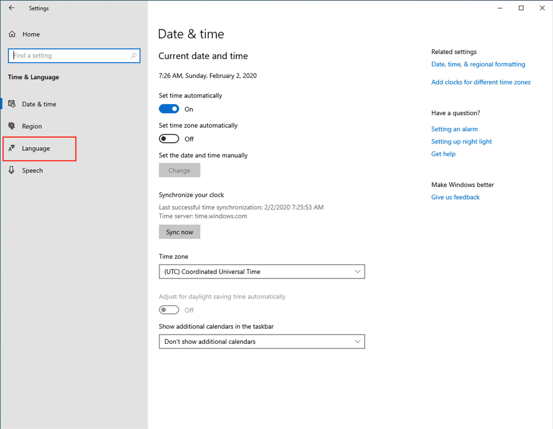Open Date, time, & regional formatting
Viewport: 553px width, 429px height.
[x=478, y=64]
